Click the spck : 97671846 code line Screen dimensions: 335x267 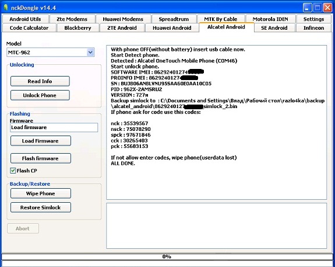131,135
